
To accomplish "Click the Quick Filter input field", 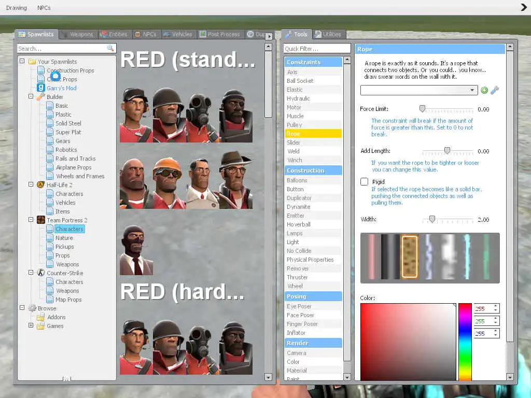I will pyautogui.click(x=317, y=48).
